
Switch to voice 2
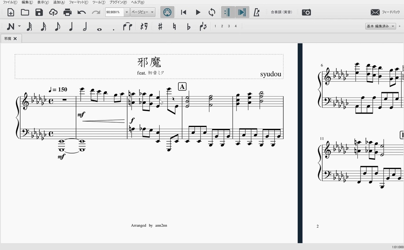coord(222,26)
